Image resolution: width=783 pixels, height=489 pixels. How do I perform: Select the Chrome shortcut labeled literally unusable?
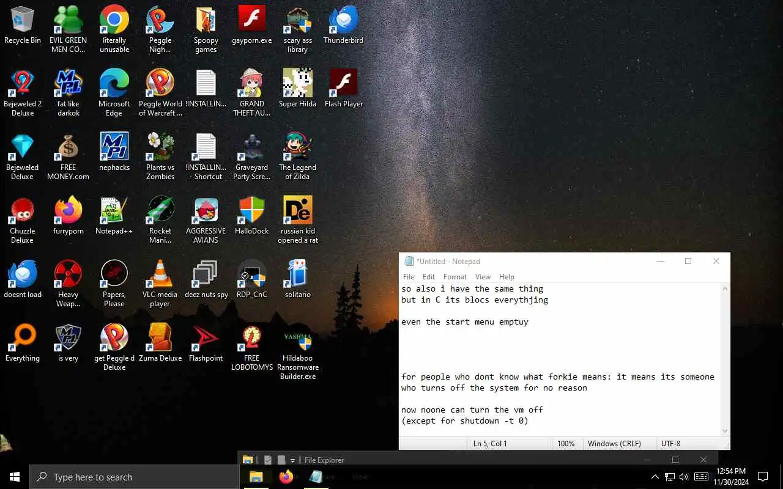coord(114,29)
